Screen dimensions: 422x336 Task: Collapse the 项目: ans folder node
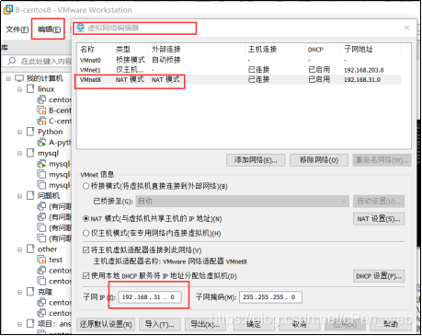coord(19,324)
